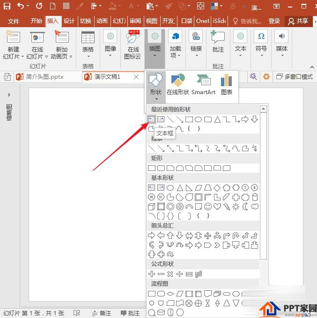
Task: Open the 插图 illustrations dropdown
Action: (155, 49)
